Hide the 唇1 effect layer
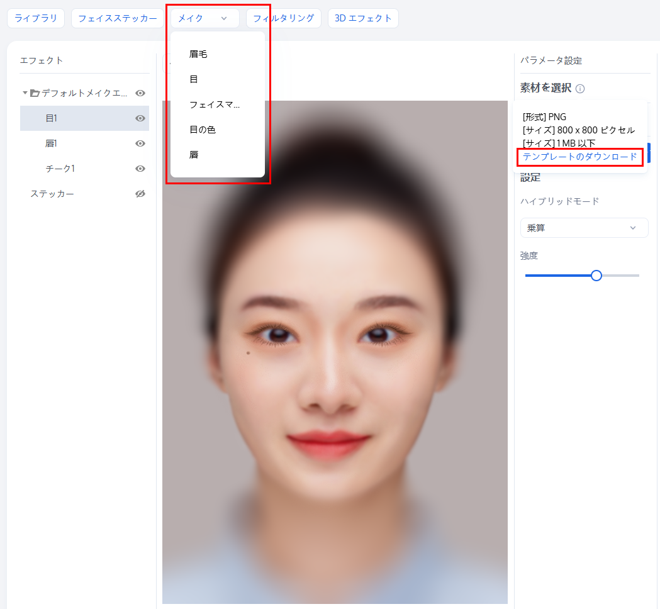 tap(140, 143)
